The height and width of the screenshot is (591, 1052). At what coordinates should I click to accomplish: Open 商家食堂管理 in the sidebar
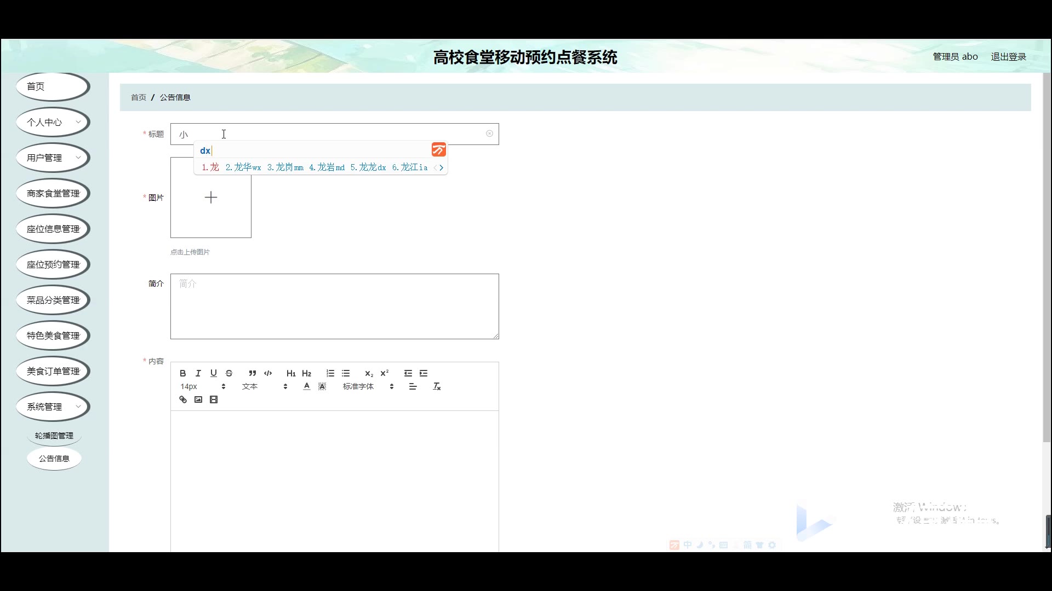[x=53, y=193]
